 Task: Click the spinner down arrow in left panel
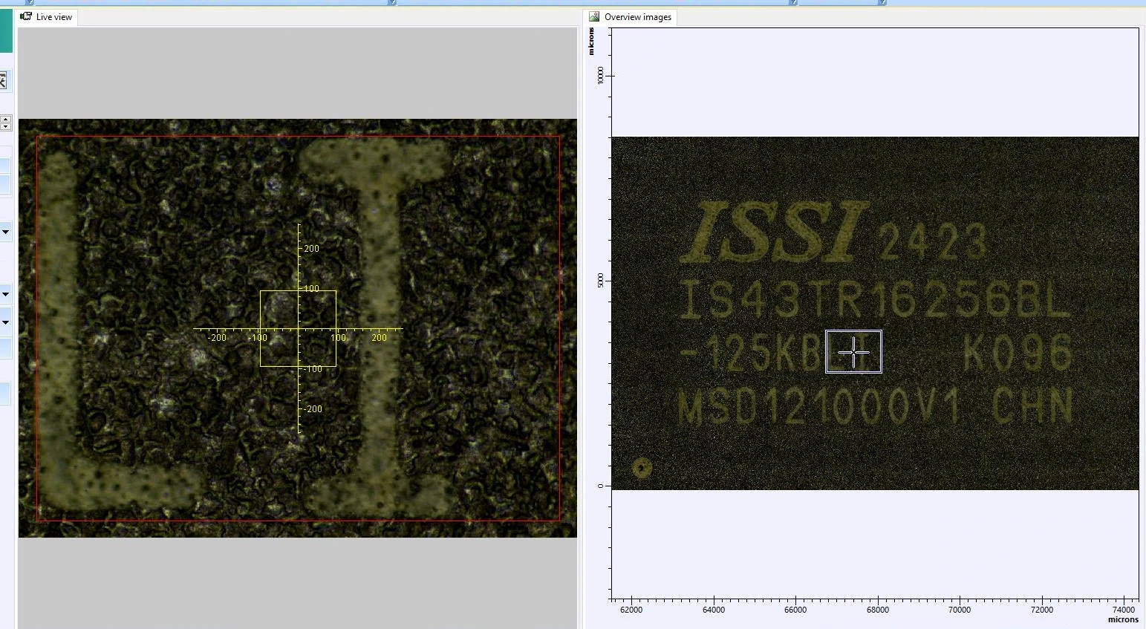pos(5,126)
